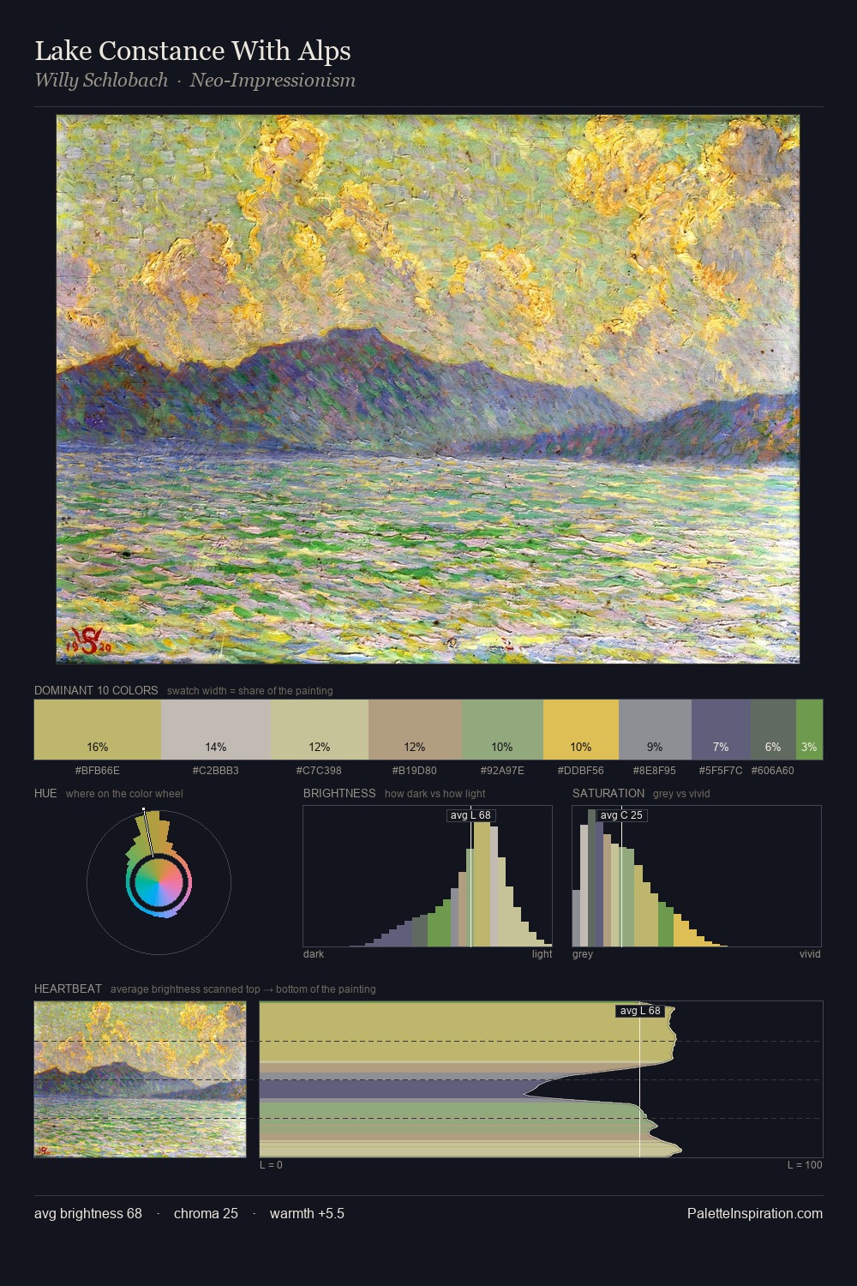Image resolution: width=857 pixels, height=1286 pixels.
Task: Click the title 'Lake Constance With Alps'
Action: point(193,51)
